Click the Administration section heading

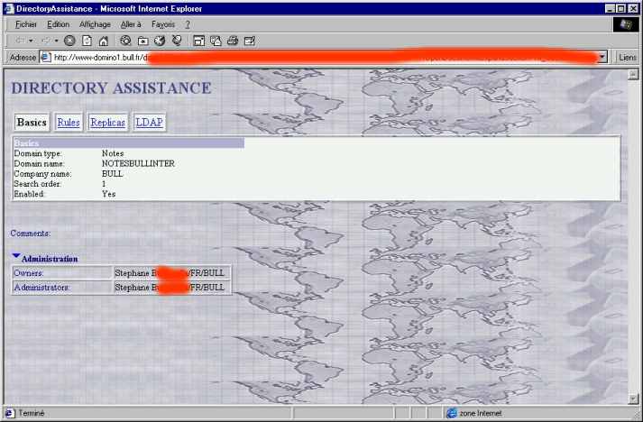tap(50, 259)
